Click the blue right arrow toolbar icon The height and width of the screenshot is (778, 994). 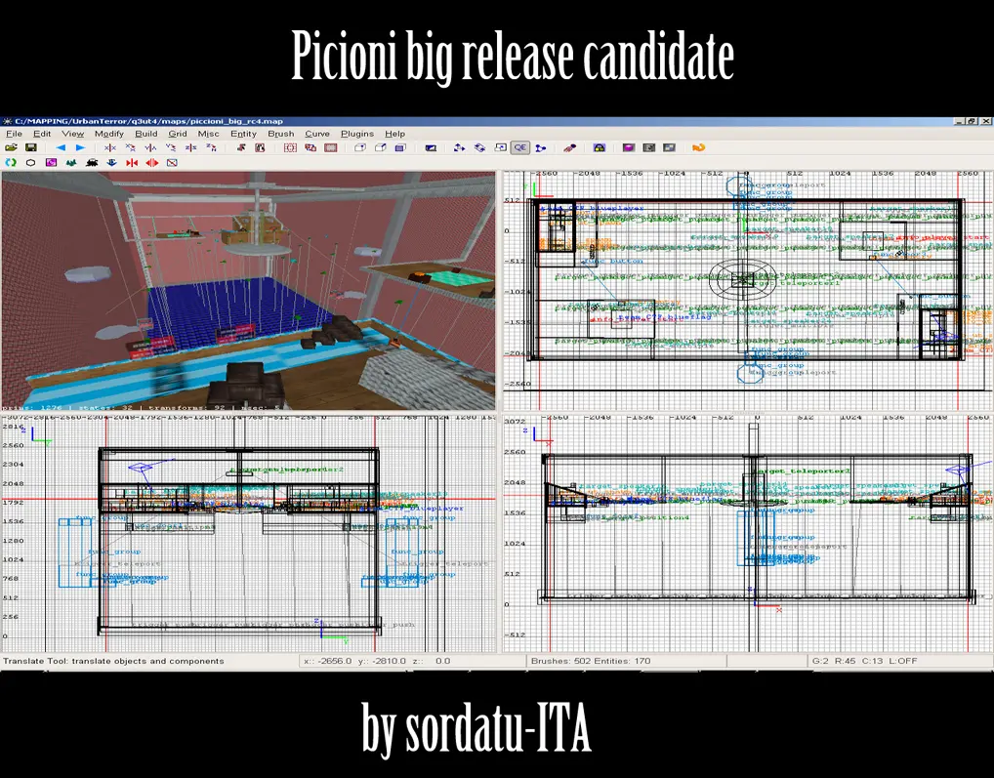click(80, 148)
